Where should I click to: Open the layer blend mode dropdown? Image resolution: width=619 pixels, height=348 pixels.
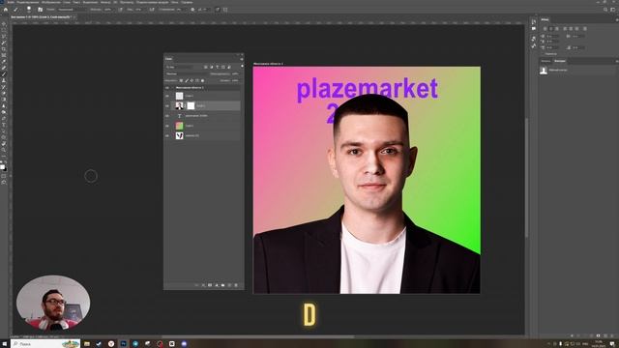(x=186, y=73)
